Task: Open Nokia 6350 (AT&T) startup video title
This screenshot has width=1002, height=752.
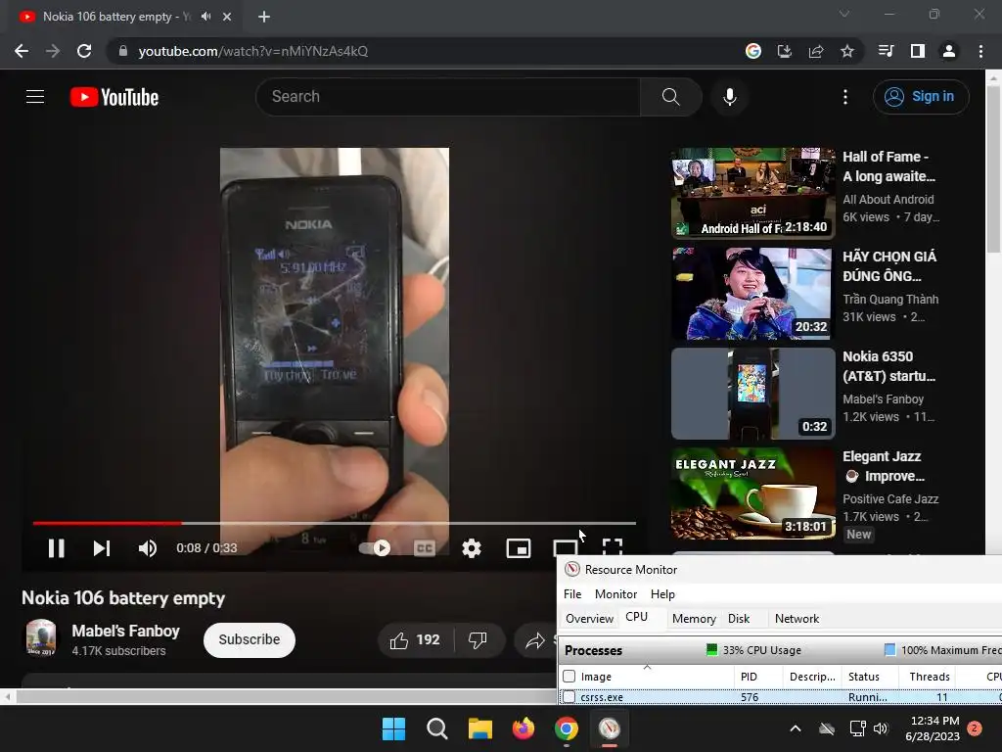Action: pos(888,366)
